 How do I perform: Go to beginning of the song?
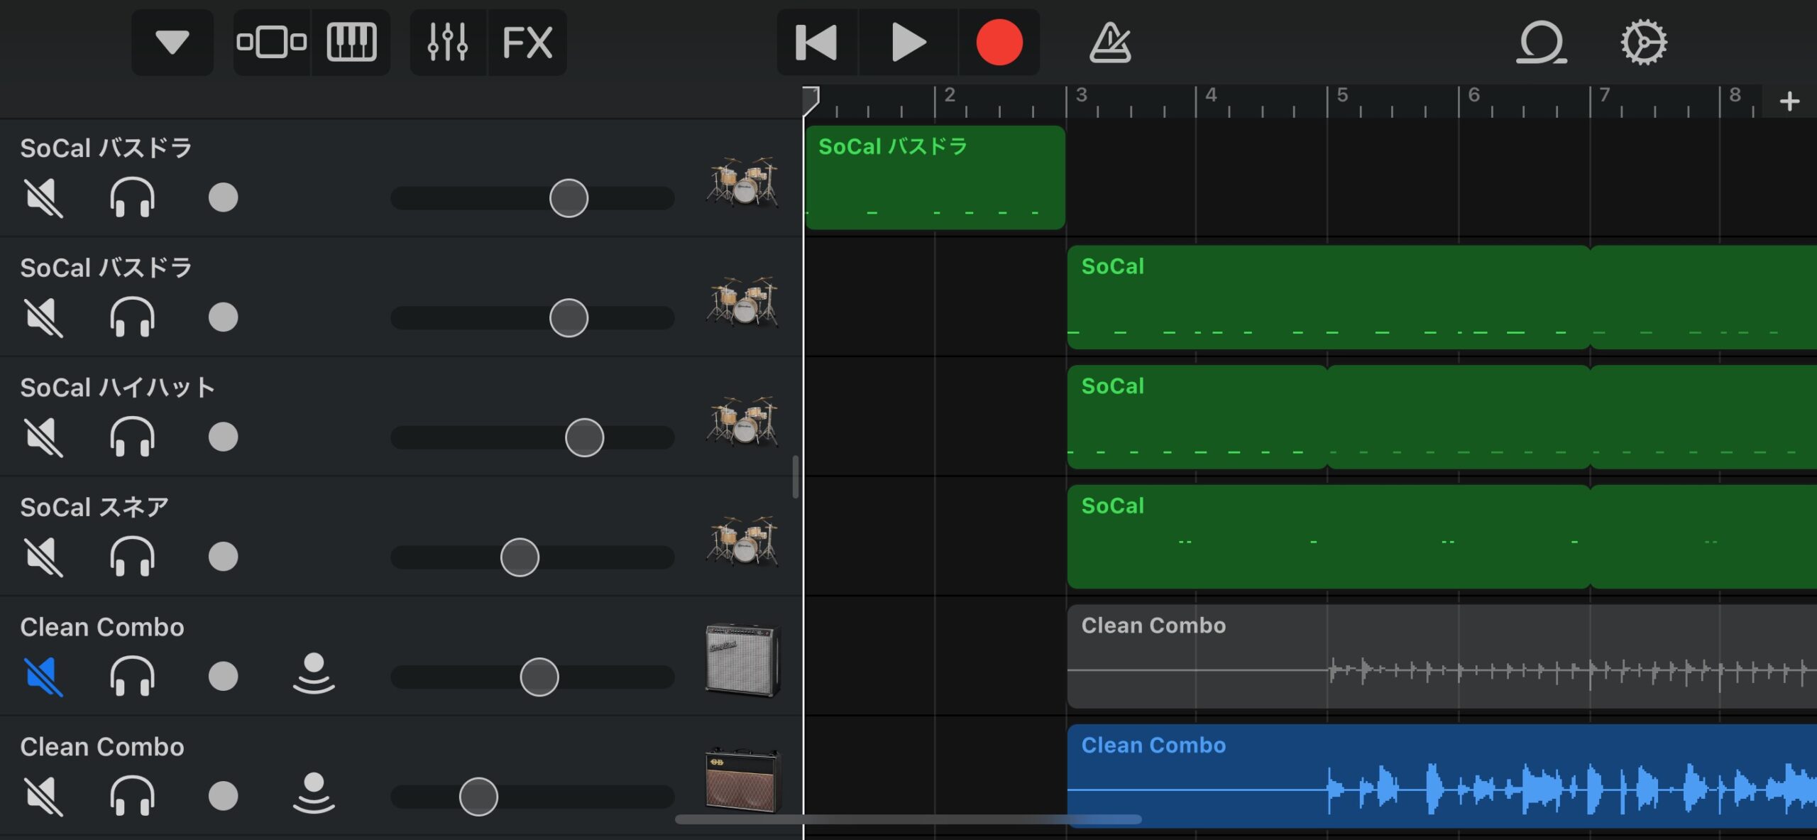[816, 43]
